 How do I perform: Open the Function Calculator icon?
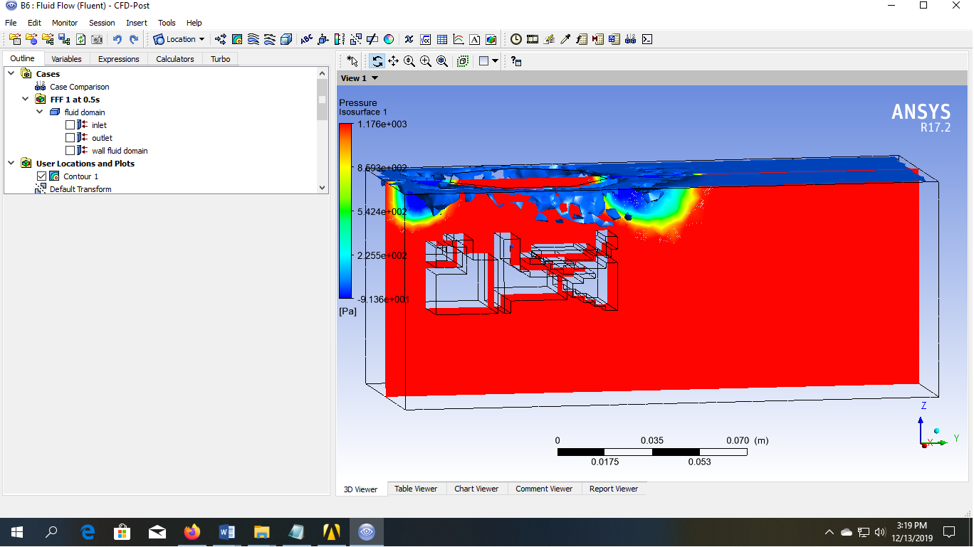(x=581, y=39)
